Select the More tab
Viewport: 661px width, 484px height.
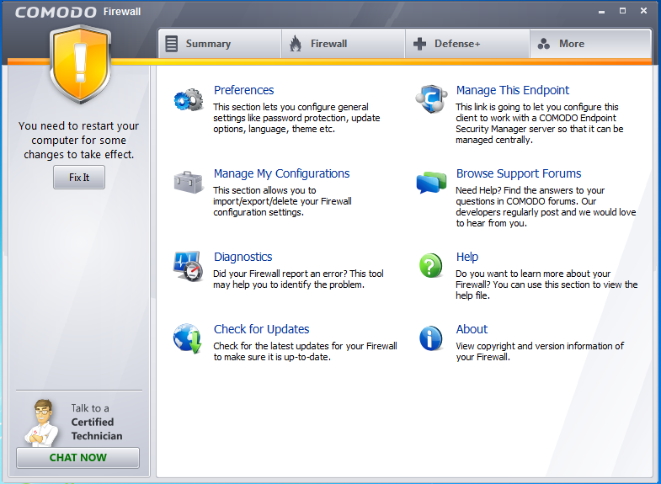coord(590,44)
